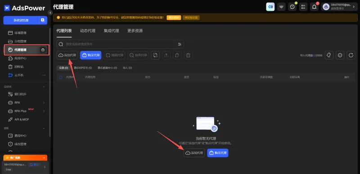Screen dimensions: 360x174
Task: Switch to the 动态代理 tab
Action: pyautogui.click(x=88, y=31)
